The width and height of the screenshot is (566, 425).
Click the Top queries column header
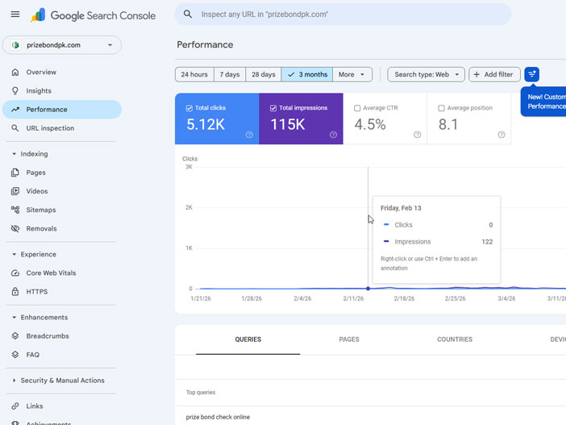click(x=201, y=393)
